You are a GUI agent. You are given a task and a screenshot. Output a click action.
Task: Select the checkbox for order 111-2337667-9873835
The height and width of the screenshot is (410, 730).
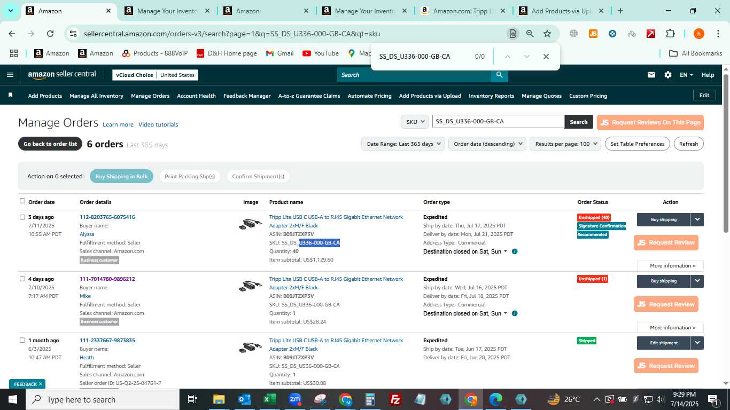coord(22,340)
